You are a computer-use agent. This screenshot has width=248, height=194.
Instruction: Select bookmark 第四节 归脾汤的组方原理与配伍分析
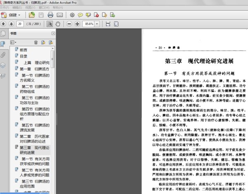click(x=35, y=114)
